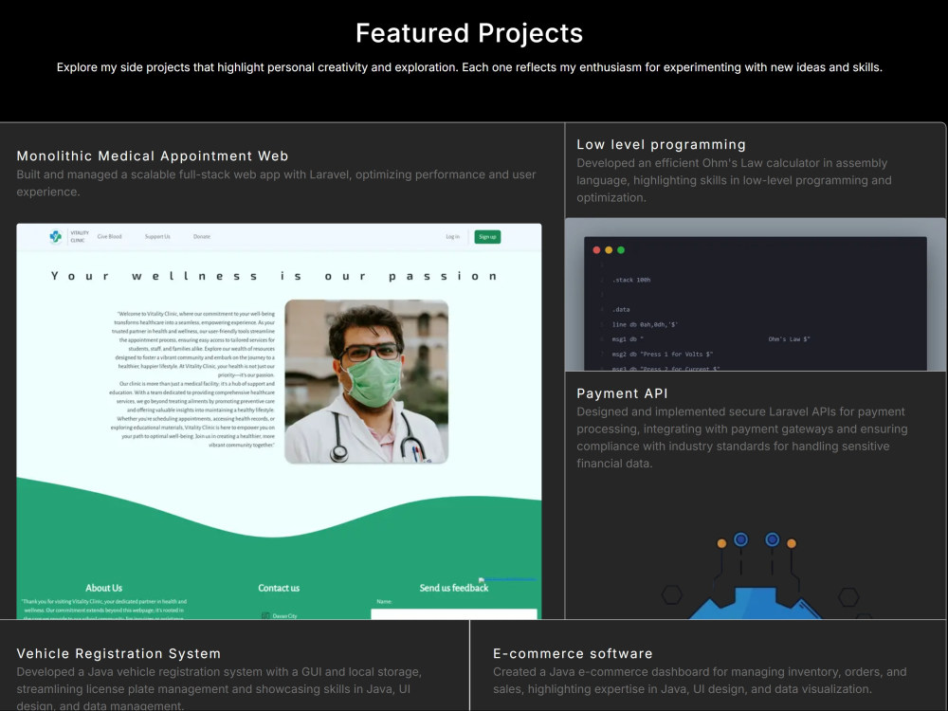Click the Ohm's Law calculator description text
The width and height of the screenshot is (948, 711).
click(734, 180)
